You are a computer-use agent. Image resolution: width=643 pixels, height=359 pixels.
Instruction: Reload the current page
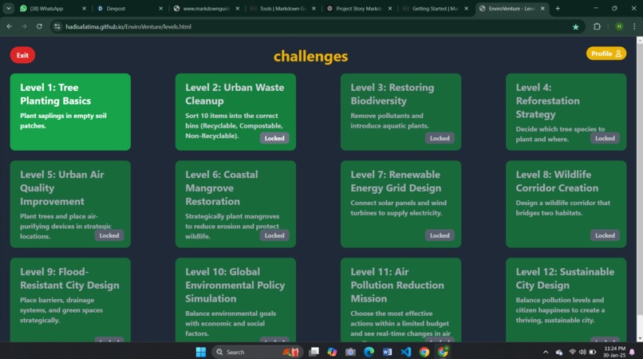[39, 26]
